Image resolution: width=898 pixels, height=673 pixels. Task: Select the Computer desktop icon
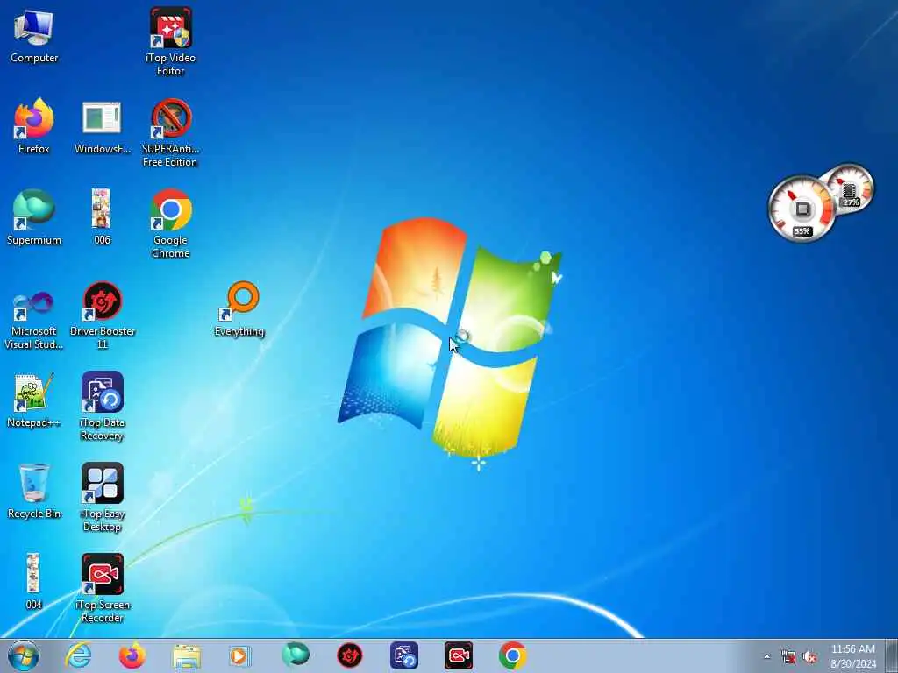tap(34, 37)
